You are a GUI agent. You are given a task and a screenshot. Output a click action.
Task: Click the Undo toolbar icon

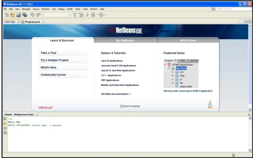click(32, 15)
